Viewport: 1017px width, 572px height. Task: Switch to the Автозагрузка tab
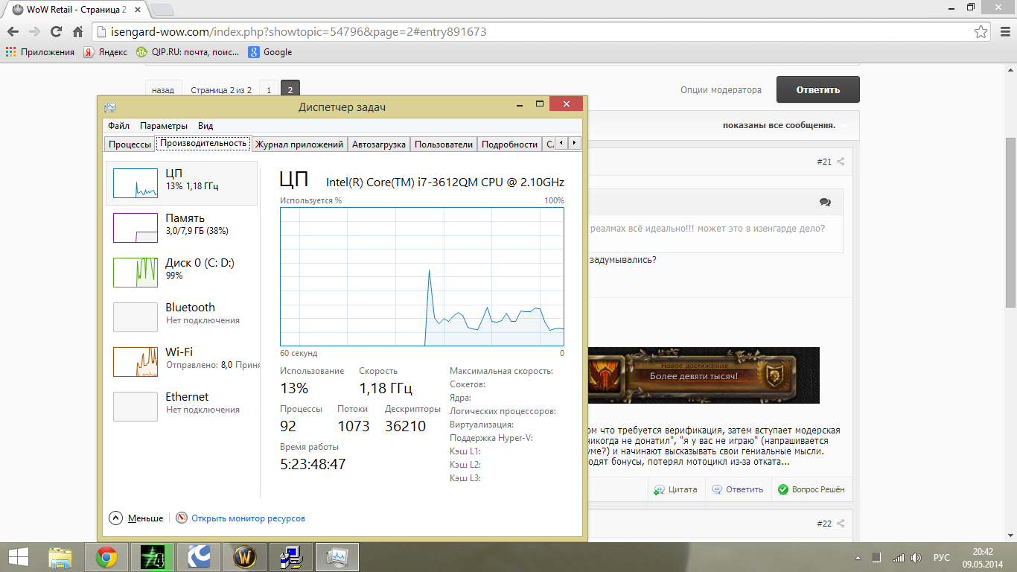coord(379,144)
